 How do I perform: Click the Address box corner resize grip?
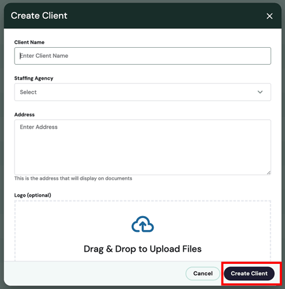[x=269, y=173]
